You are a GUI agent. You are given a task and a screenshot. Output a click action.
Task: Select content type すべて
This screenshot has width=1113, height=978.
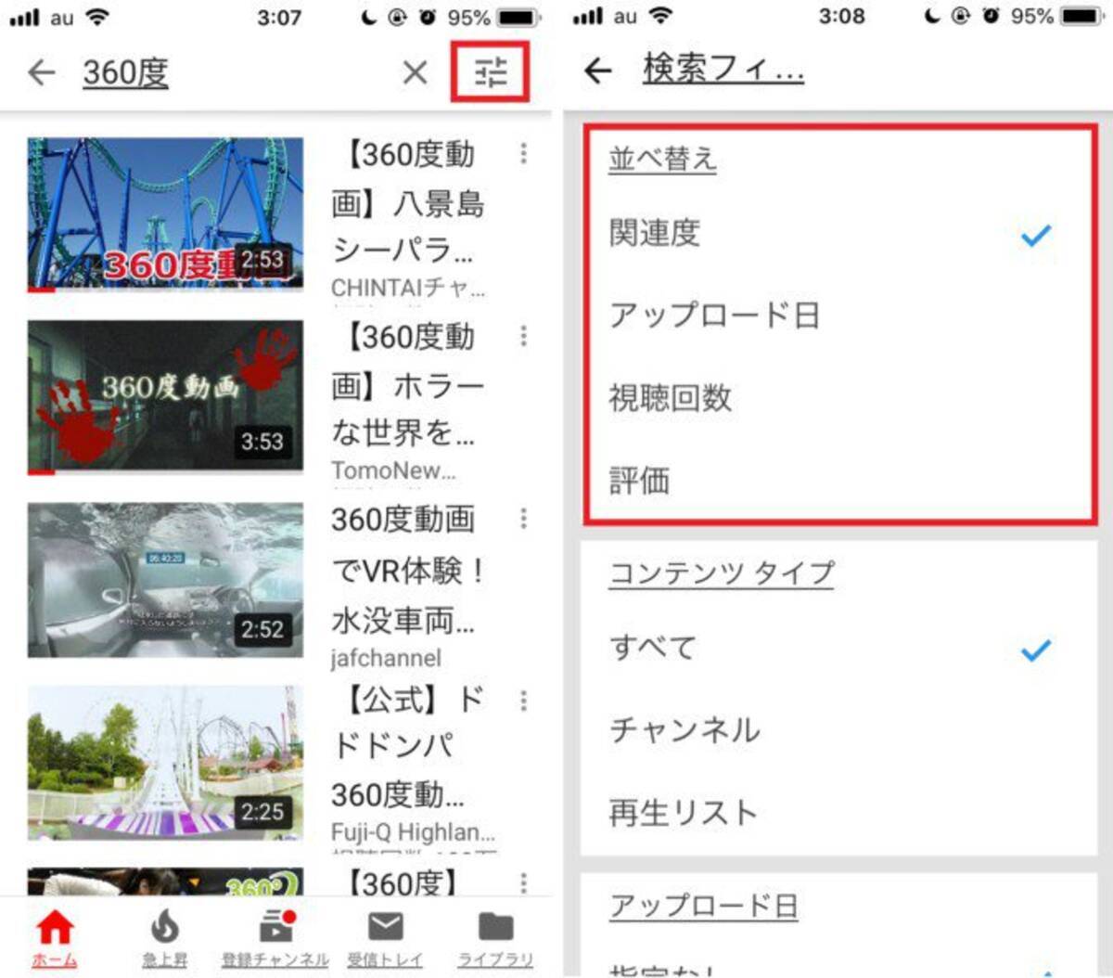point(838,648)
